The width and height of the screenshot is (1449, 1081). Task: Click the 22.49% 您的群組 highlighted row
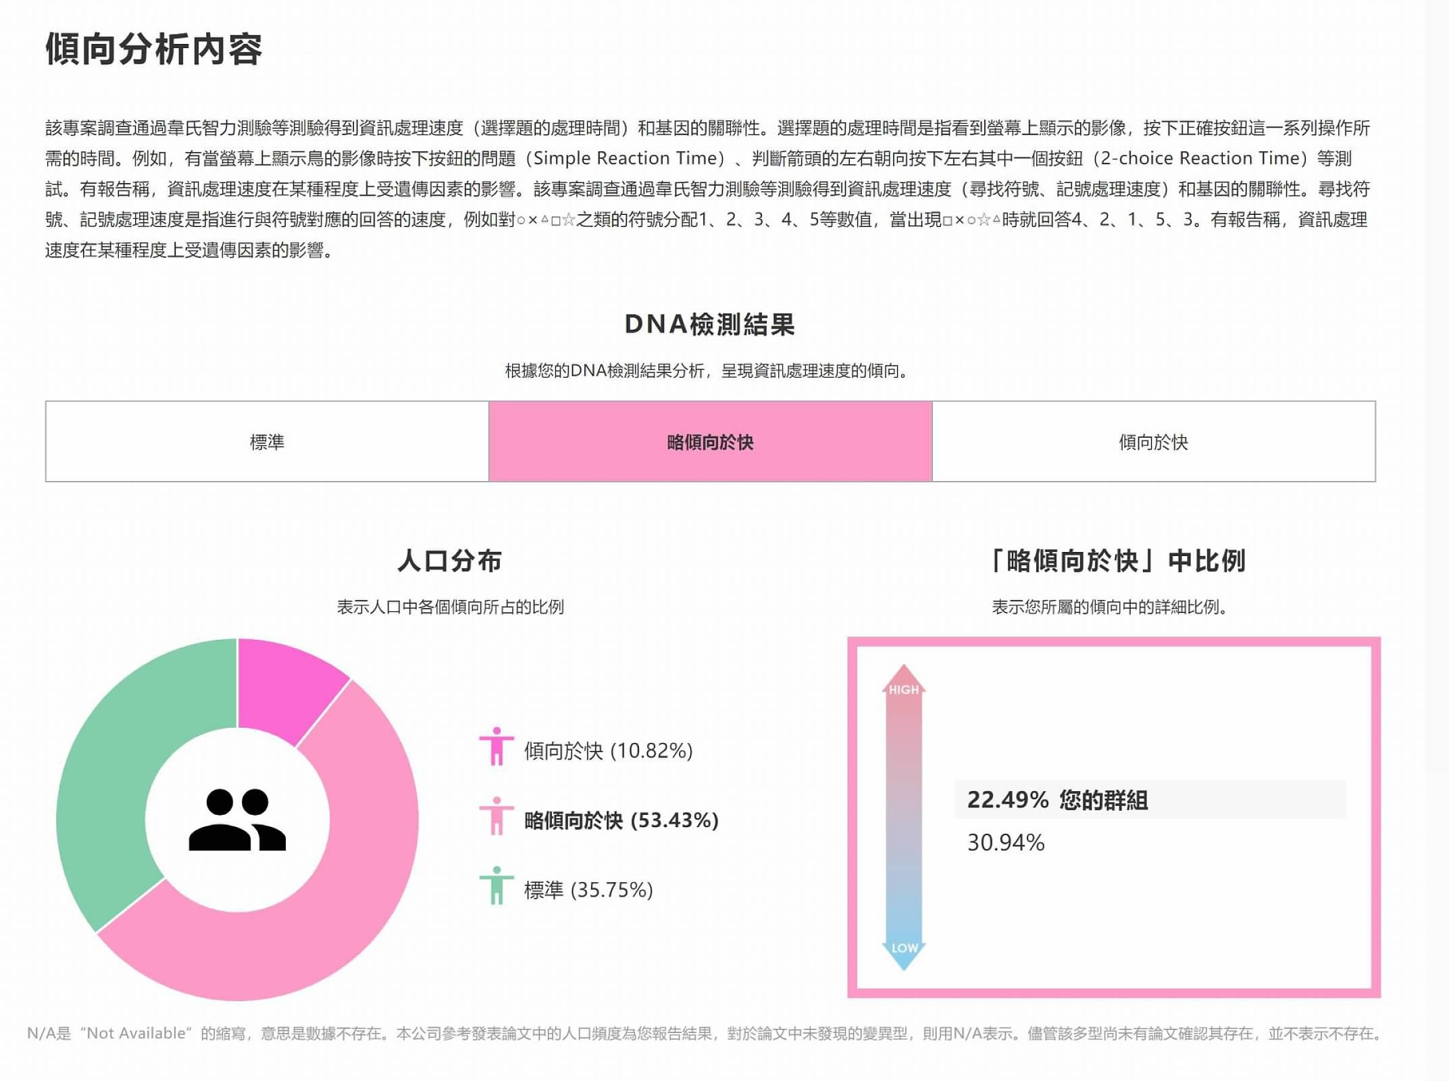point(1150,799)
